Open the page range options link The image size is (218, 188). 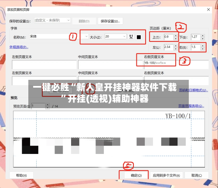pyautogui.click(x=191, y=106)
